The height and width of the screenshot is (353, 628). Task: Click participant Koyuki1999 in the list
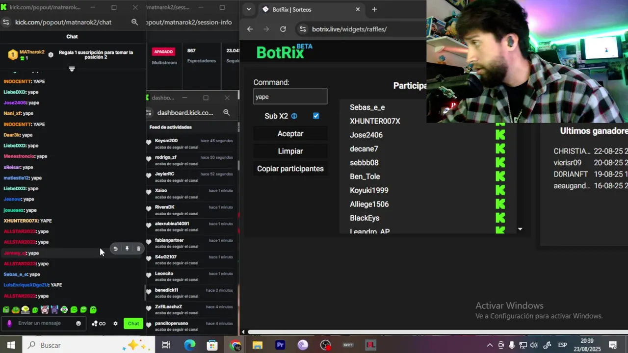[369, 190]
